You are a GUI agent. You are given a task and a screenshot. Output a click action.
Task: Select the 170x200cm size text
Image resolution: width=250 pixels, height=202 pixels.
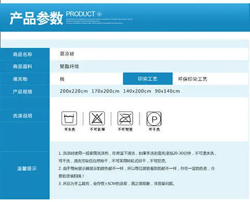tap(106, 91)
